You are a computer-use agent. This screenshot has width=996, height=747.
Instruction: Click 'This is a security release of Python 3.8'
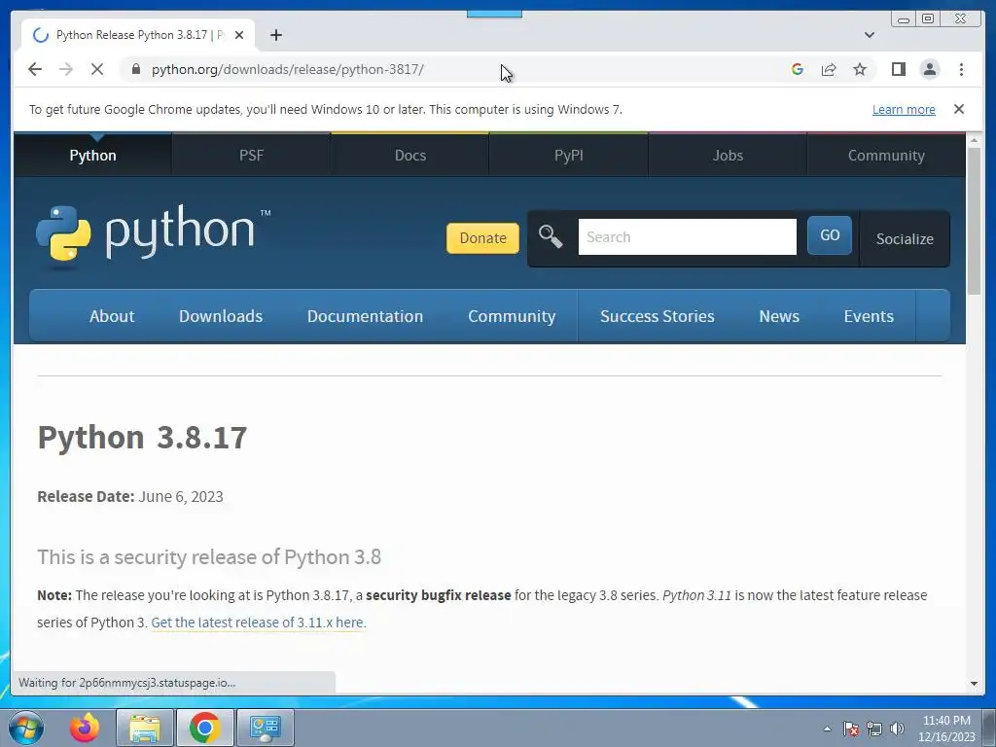[209, 556]
